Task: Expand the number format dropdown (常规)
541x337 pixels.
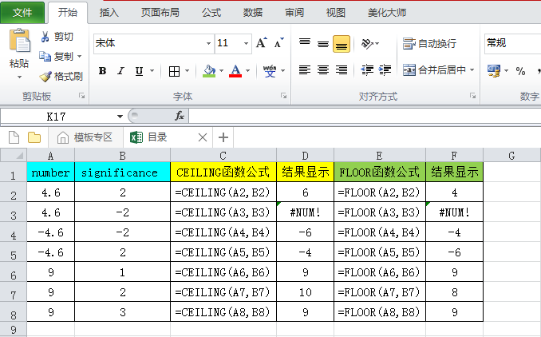Action: coord(511,43)
